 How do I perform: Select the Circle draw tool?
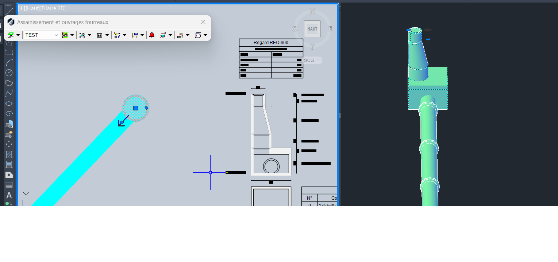click(x=9, y=73)
